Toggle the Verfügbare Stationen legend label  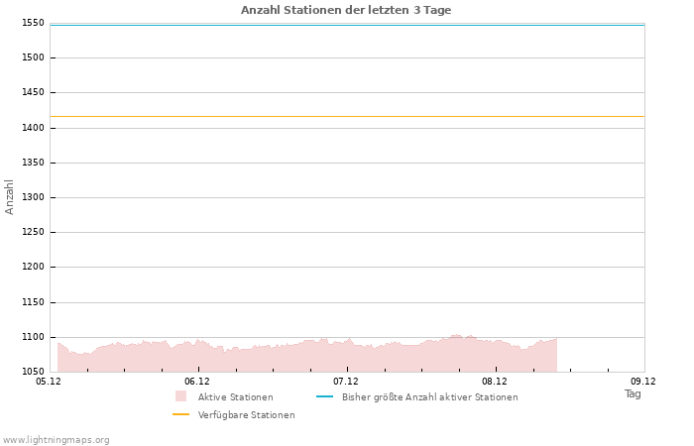[247, 414]
